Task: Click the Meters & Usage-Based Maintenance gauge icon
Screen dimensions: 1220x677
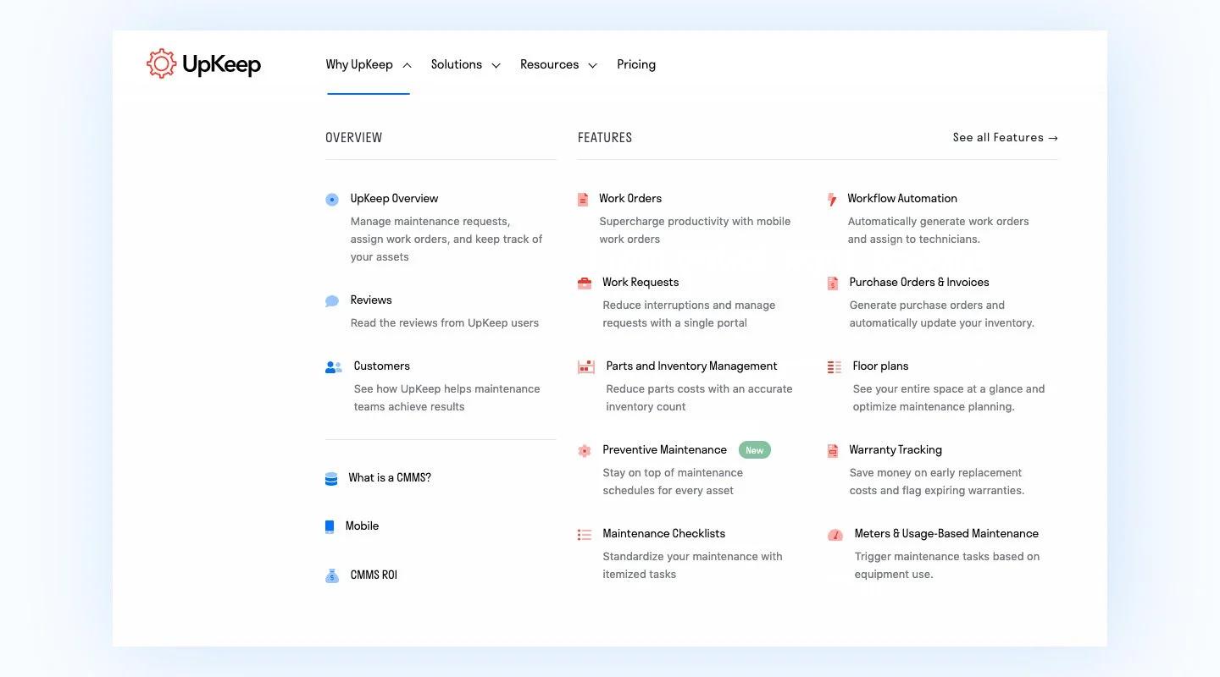Action: click(x=835, y=535)
